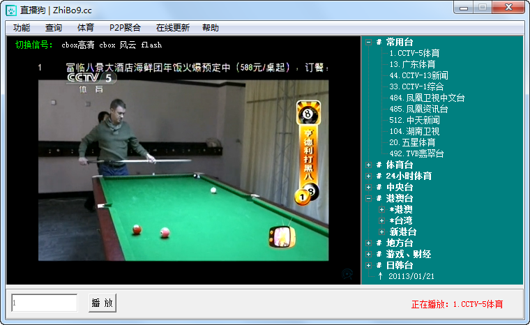This screenshot has width=530, height=325.
Task: Select the 游戏、财经 group label
Action: tap(404, 255)
